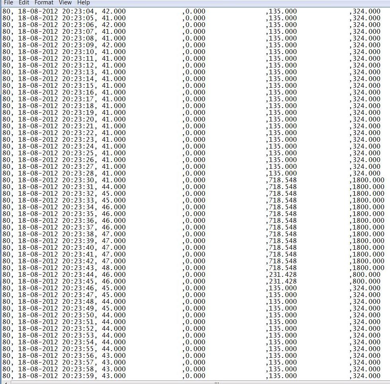This screenshot has width=390, height=384.
Task: Click the timestamp 20:23:57
Action: (78, 363)
